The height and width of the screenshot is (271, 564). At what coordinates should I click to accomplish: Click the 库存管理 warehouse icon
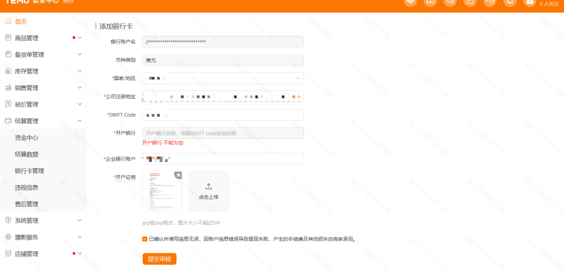tap(8, 71)
